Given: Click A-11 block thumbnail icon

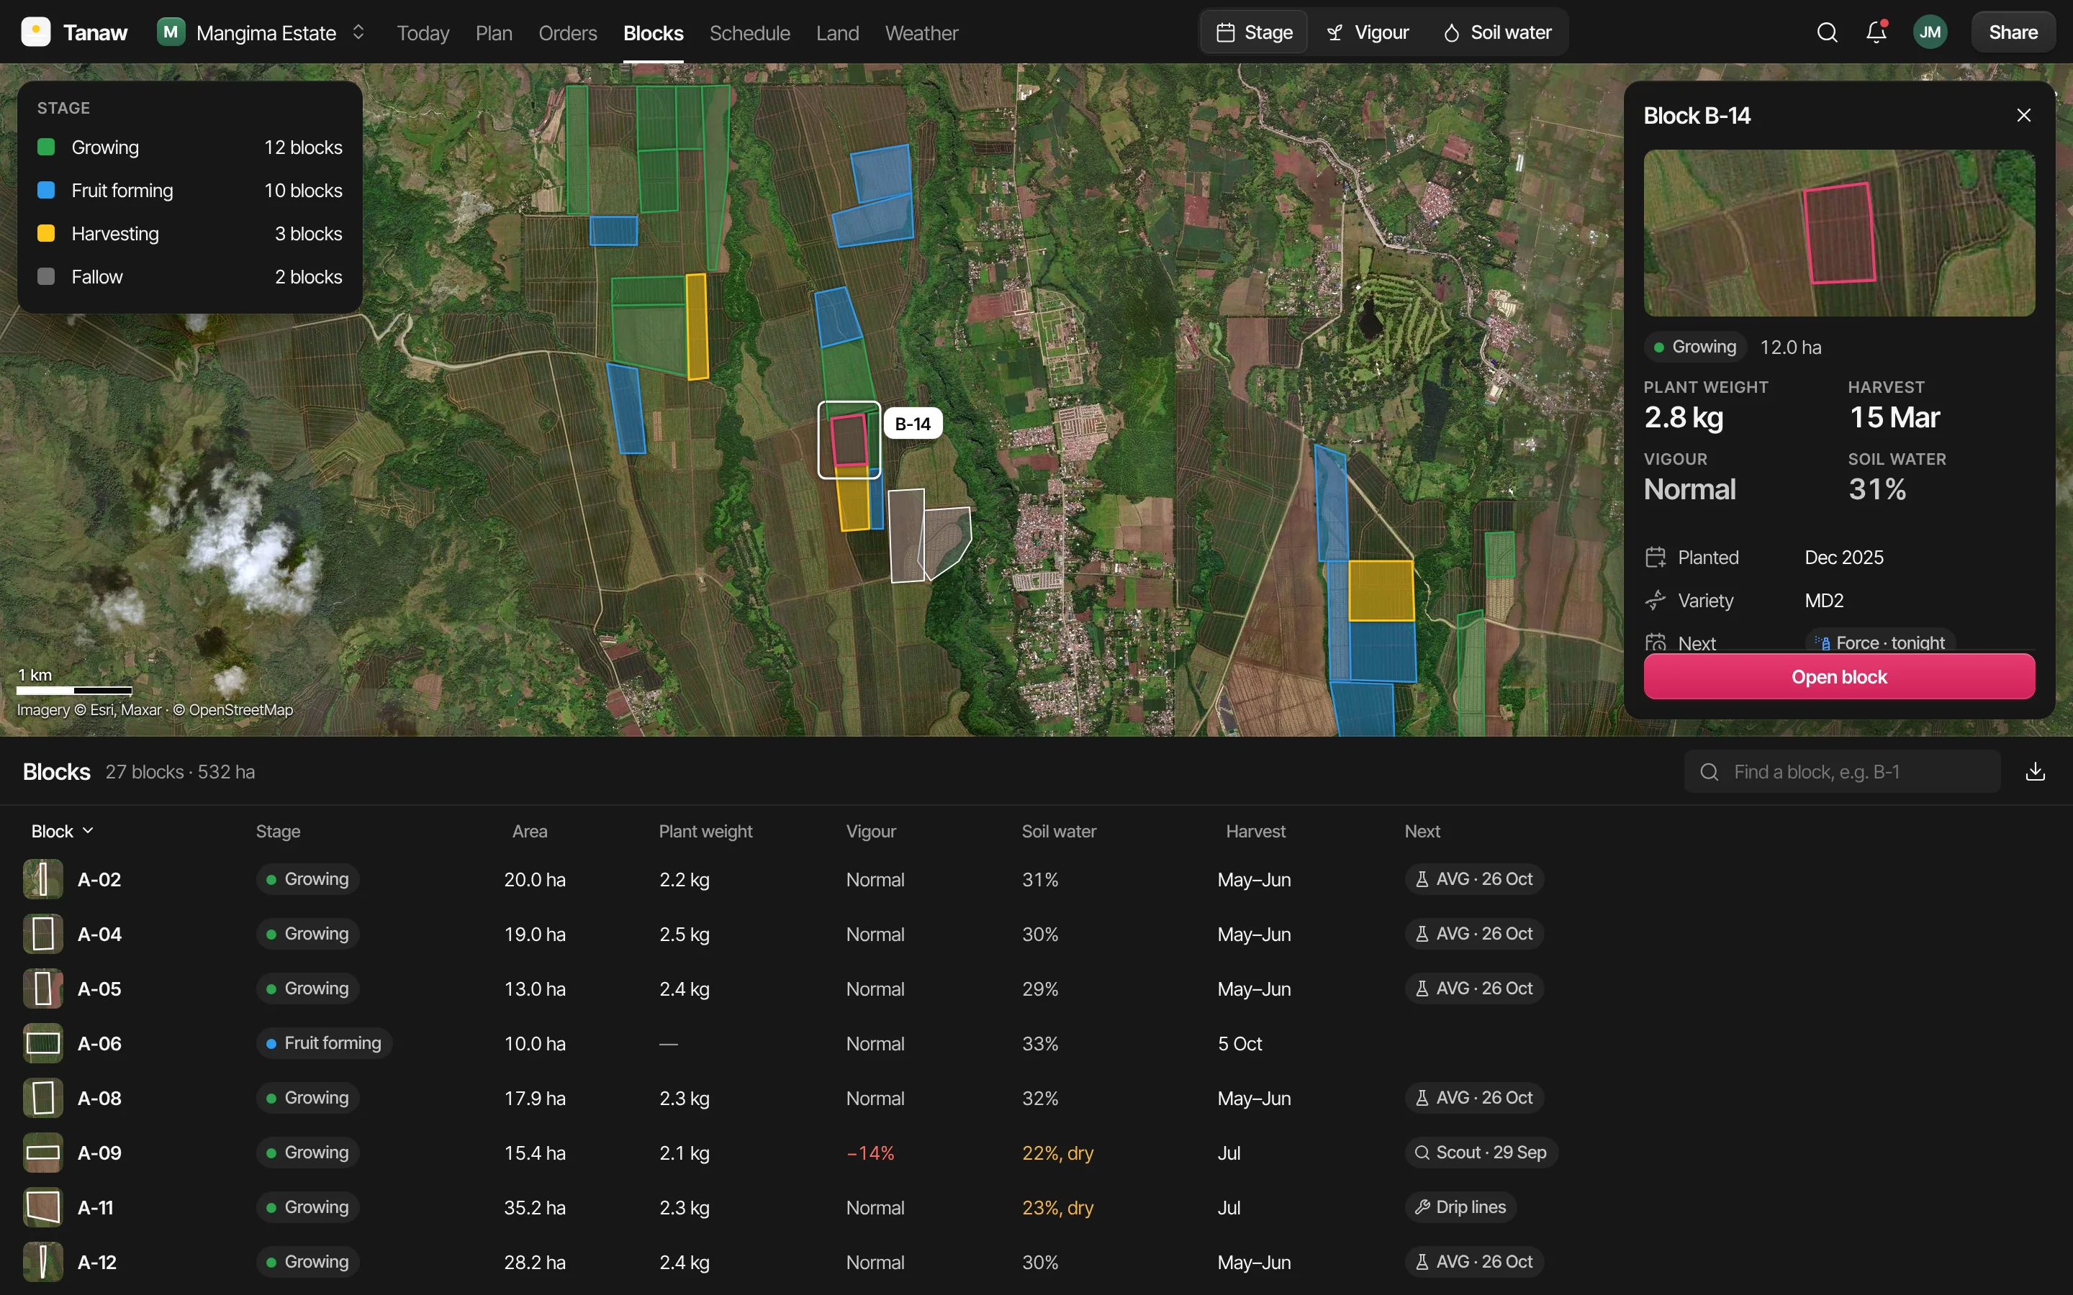Looking at the screenshot, I should pos(43,1208).
